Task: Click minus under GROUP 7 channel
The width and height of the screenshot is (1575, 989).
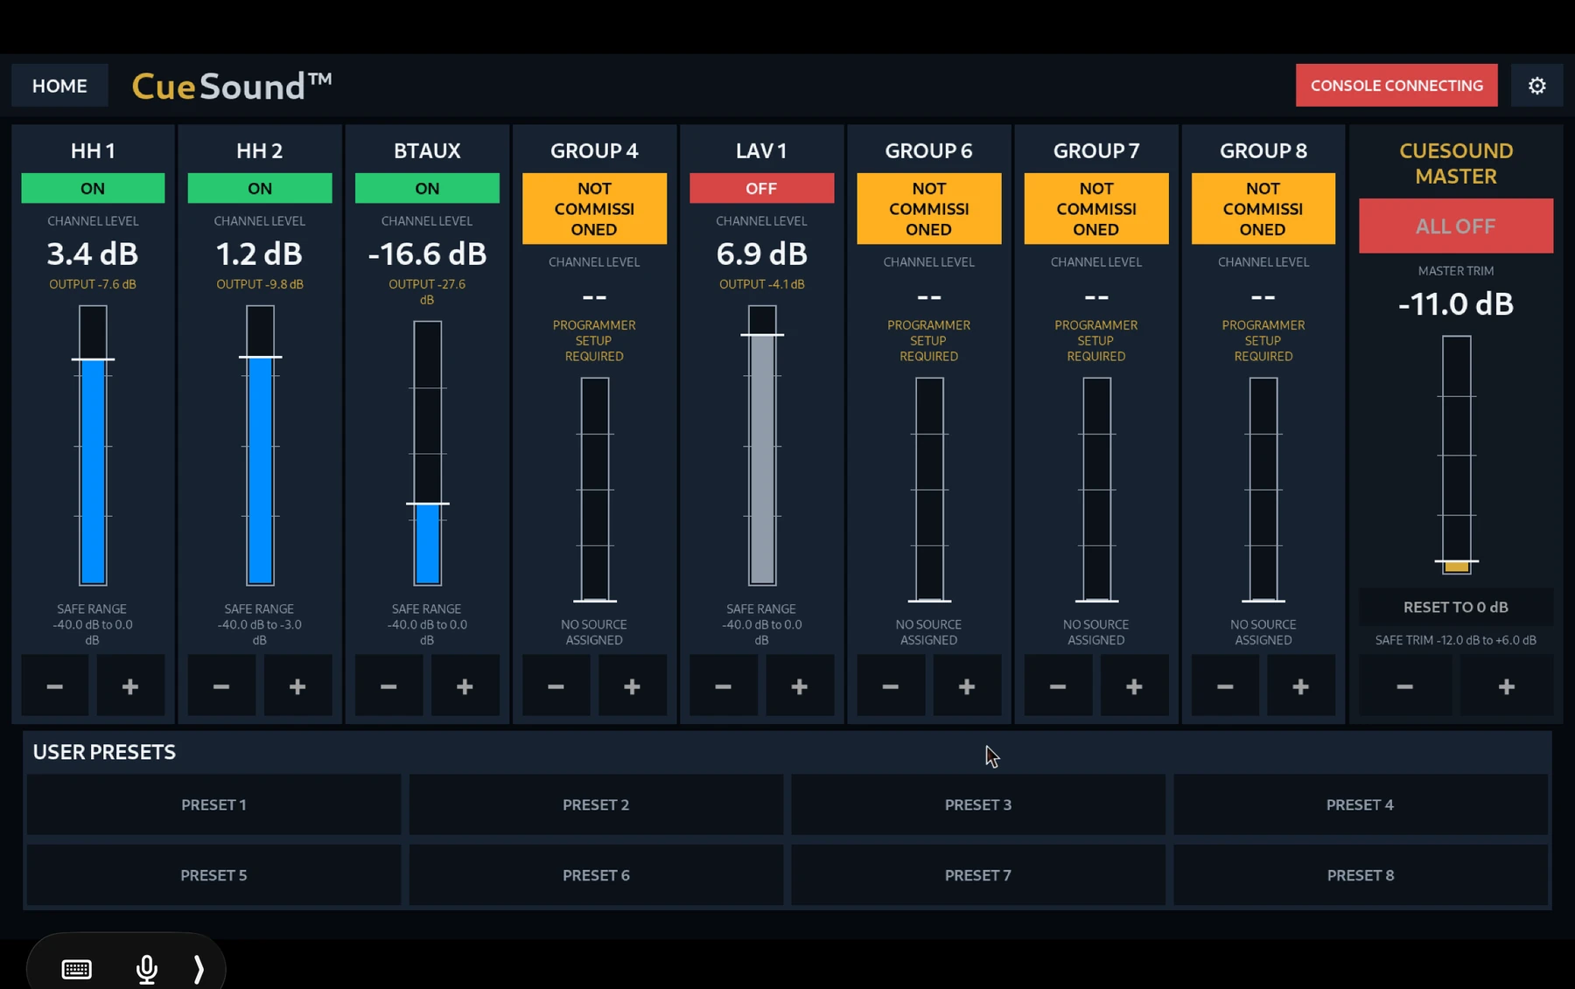Action: click(x=1058, y=686)
